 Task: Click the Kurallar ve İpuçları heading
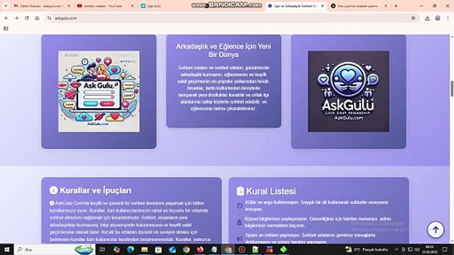tap(96, 190)
